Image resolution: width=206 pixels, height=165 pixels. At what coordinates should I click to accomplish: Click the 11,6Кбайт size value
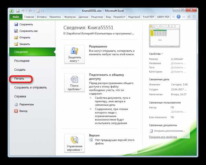coord(177,59)
